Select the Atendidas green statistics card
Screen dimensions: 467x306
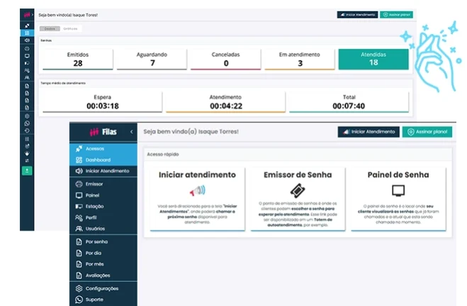[373, 59]
